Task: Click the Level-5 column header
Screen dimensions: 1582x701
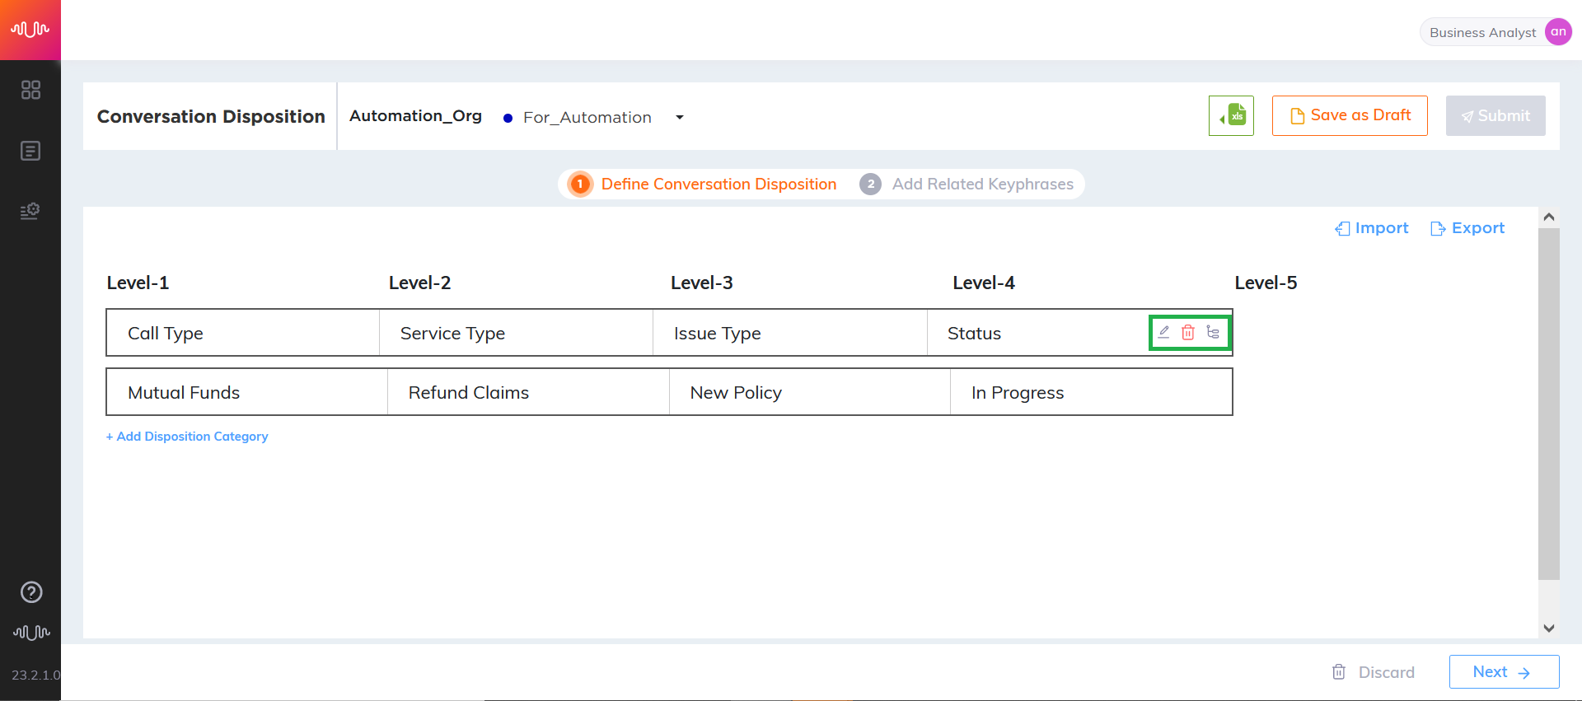Action: click(1266, 283)
